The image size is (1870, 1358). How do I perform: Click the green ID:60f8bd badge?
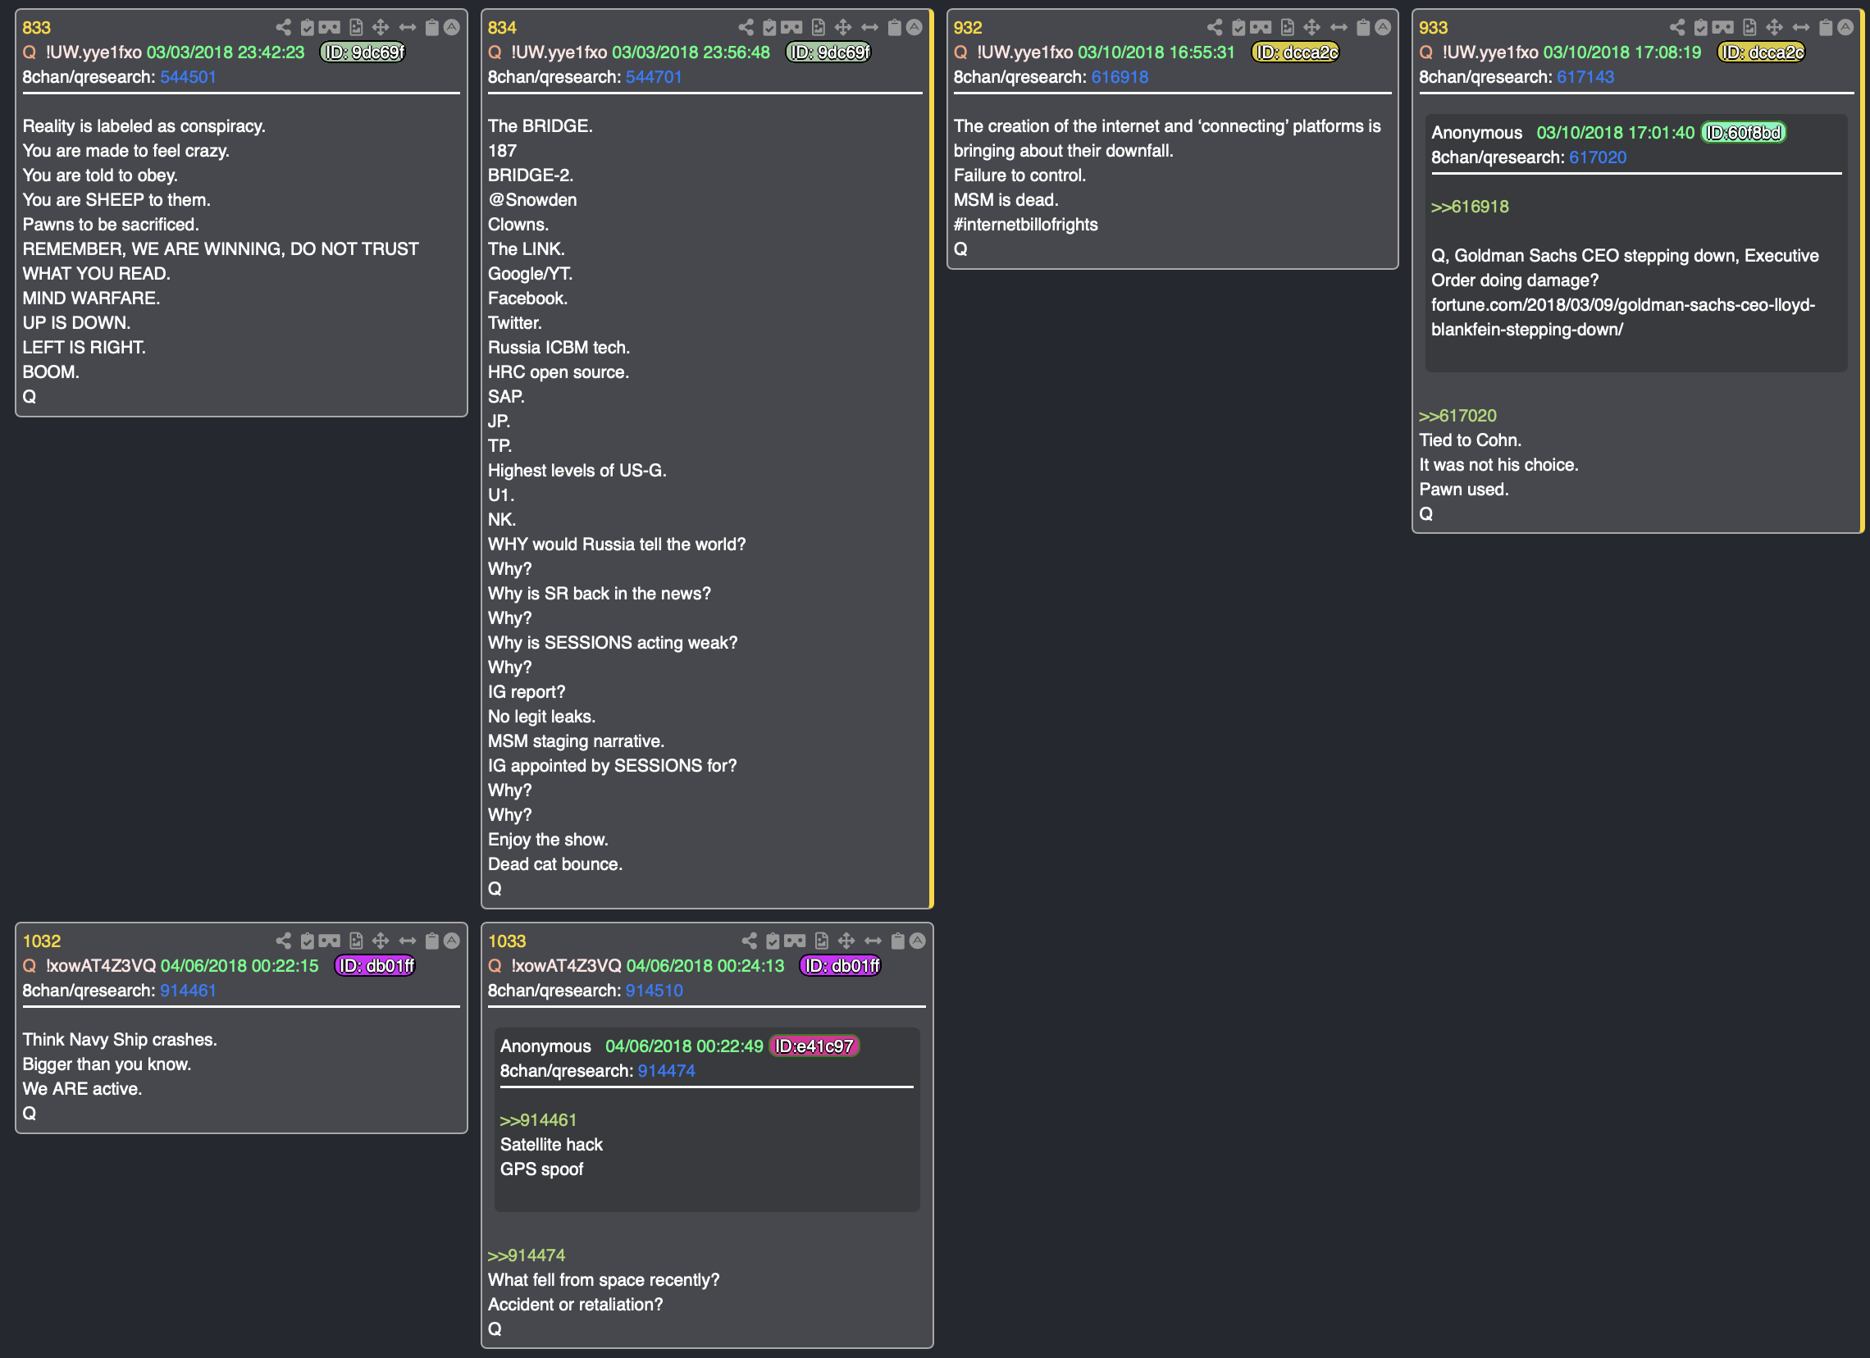point(1743,133)
